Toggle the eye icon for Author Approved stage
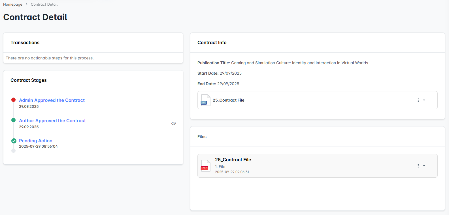This screenshot has width=449, height=215. click(174, 123)
